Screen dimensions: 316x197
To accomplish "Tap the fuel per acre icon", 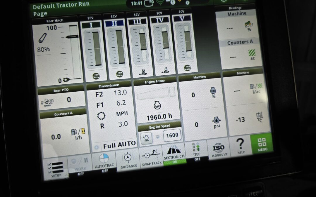I will [x=256, y=89].
